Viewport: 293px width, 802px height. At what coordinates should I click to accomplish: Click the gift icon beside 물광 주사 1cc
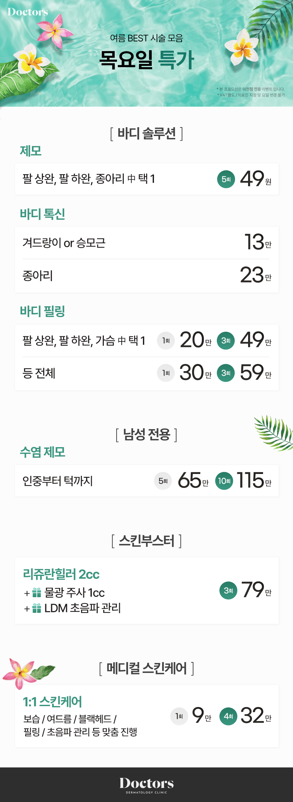(x=37, y=592)
